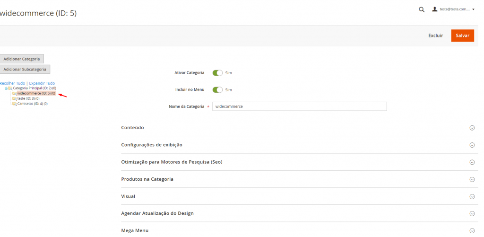Expand Otimização para Motores de Pesquisa section
Screen dimensions: 484x237
tap(299, 162)
